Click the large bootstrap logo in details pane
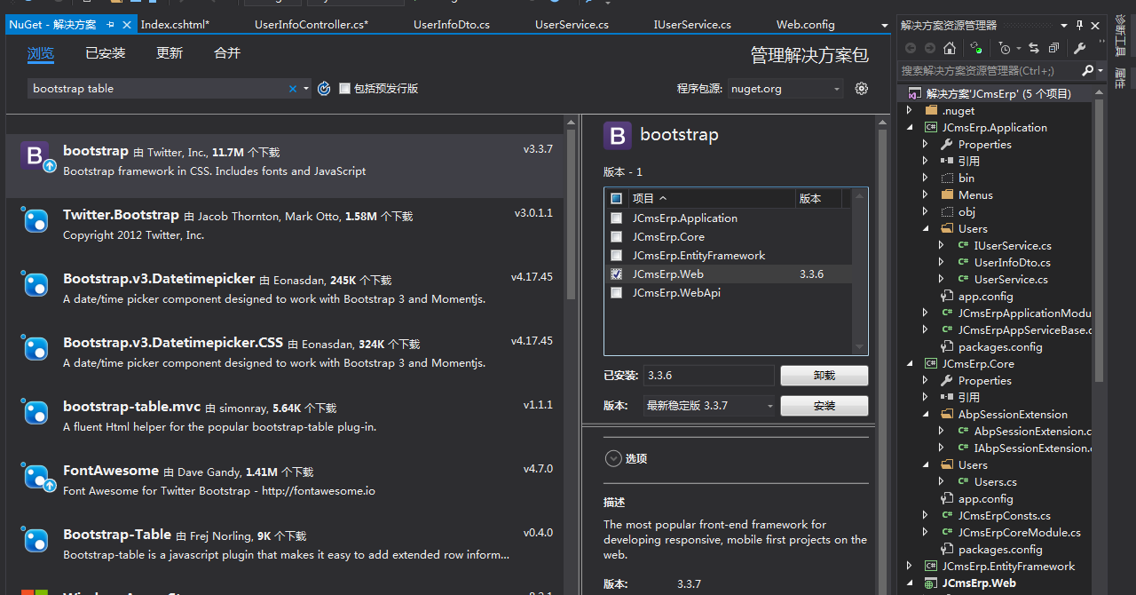The image size is (1136, 595). click(618, 135)
